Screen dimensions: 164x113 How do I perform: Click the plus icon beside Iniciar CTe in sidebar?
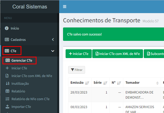(7, 68)
